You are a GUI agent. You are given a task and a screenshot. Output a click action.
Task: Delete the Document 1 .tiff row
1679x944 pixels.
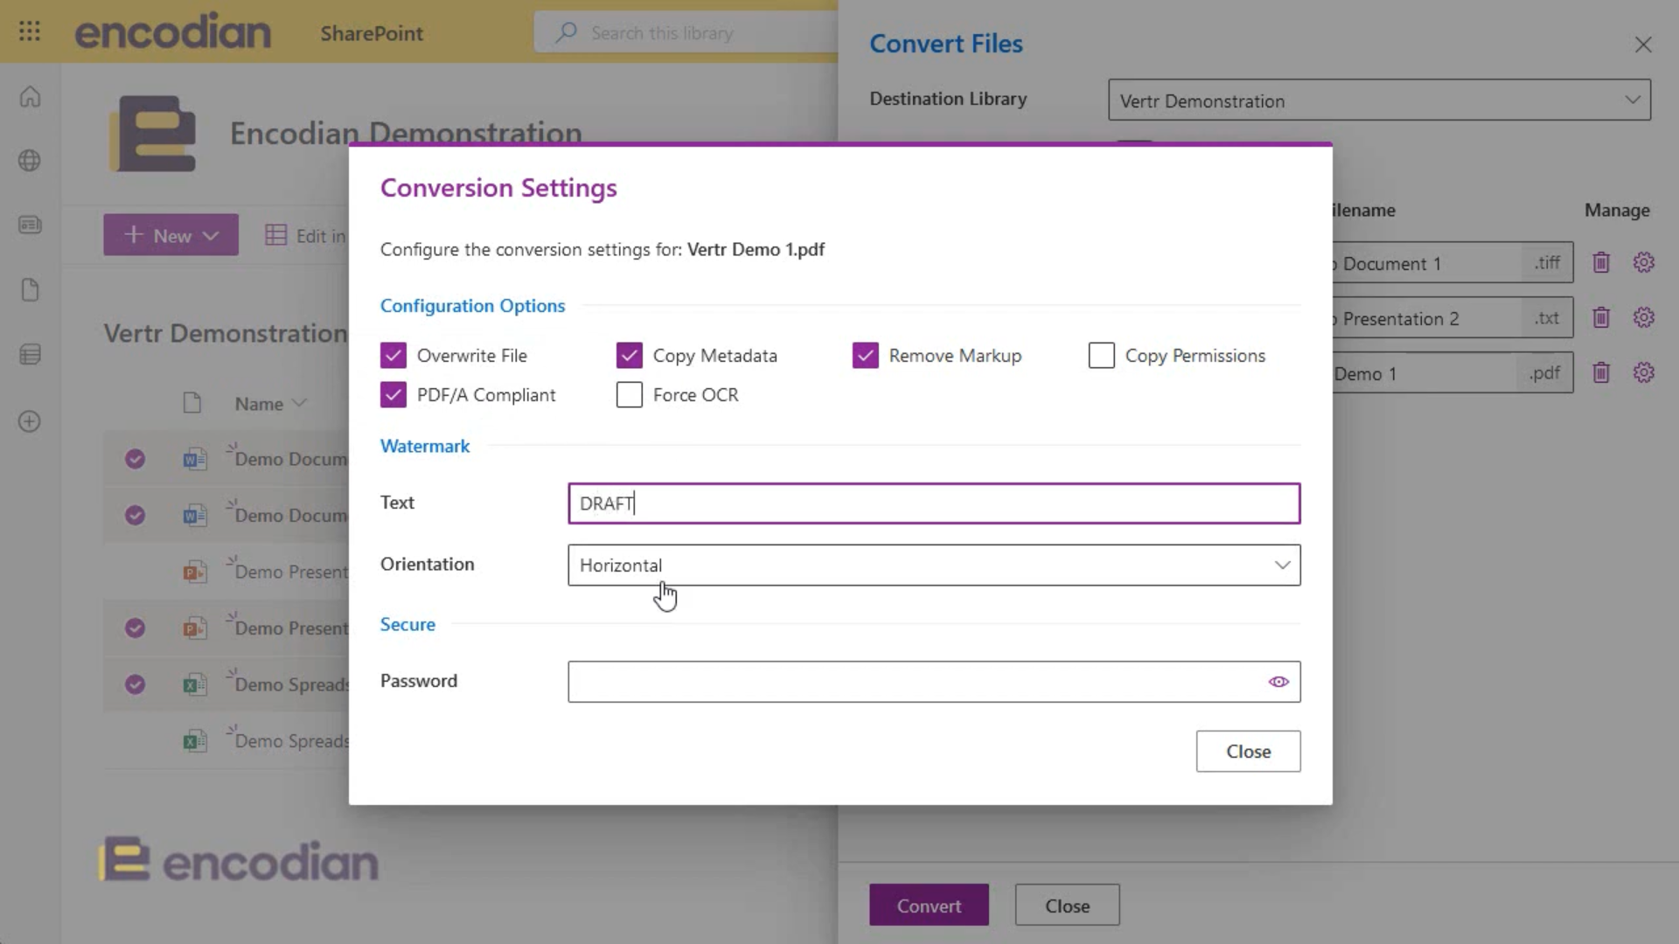(1601, 262)
